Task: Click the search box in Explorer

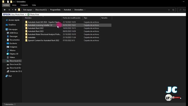Action: pyautogui.click(x=182, y=10)
